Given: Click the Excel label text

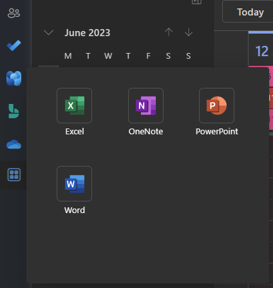Looking at the screenshot, I should coord(75,132).
